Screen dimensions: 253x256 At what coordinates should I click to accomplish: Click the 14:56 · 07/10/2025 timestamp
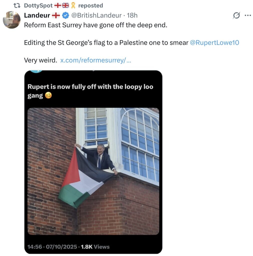(52, 247)
